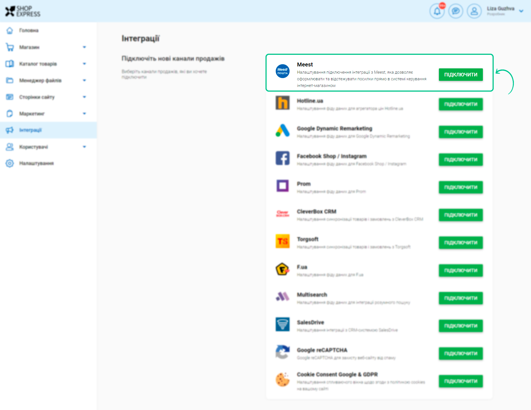Open Користувачі menu item

coord(33,147)
